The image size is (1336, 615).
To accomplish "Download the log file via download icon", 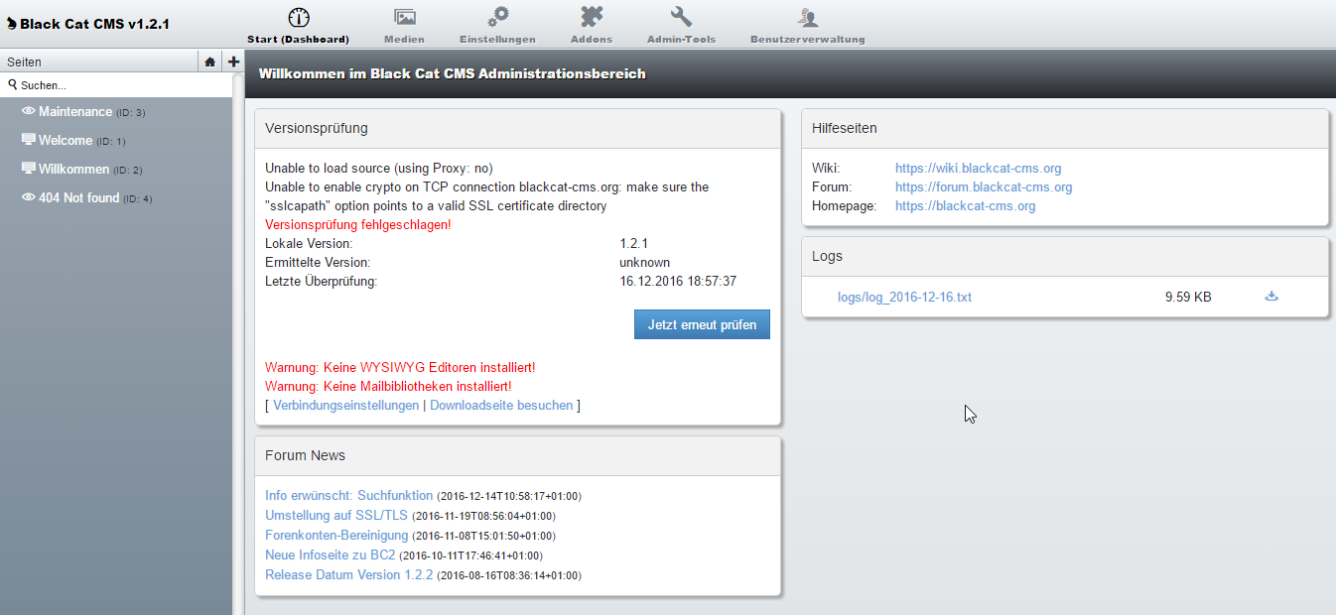I will tap(1271, 296).
